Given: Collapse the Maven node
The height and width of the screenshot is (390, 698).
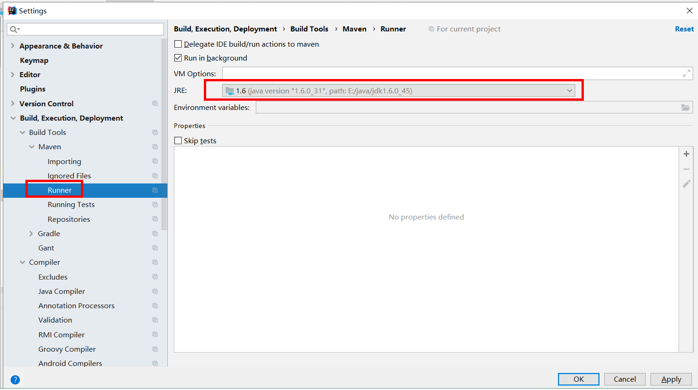Looking at the screenshot, I should click(x=31, y=147).
